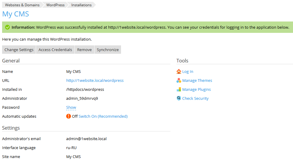The height and width of the screenshot is (164, 293).
Task: Show the administrator password
Action: point(71,108)
